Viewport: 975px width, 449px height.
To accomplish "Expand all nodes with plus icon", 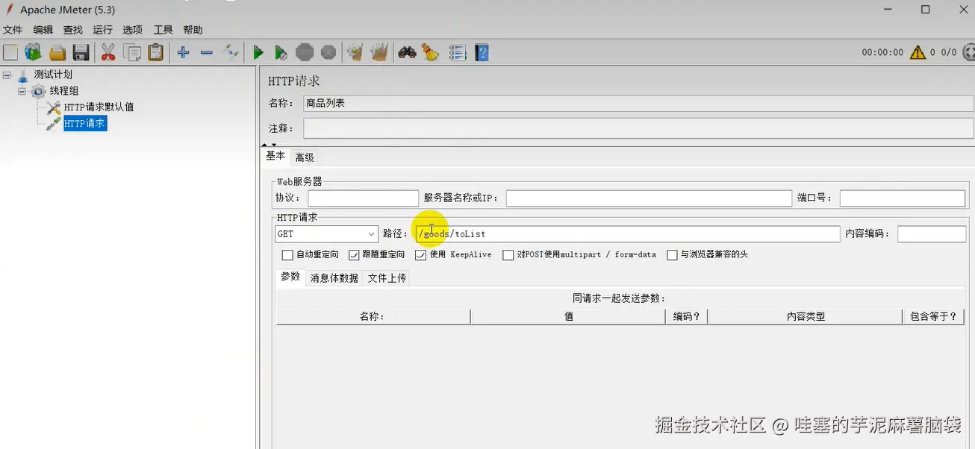I will click(183, 52).
